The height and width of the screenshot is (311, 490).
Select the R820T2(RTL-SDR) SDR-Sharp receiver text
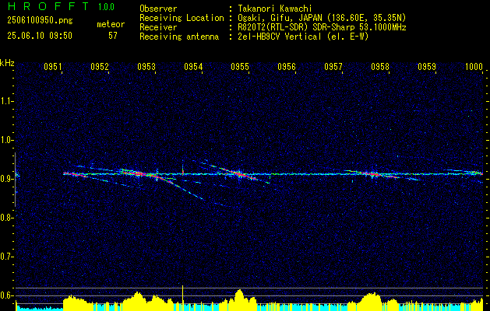click(322, 27)
